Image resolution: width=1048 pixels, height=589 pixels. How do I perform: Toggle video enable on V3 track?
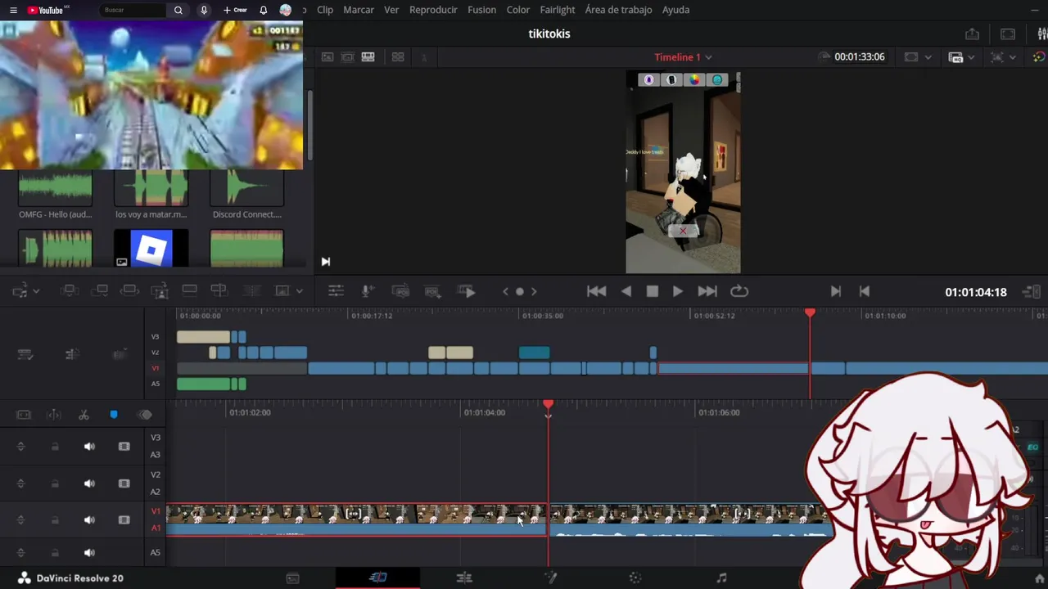click(x=124, y=447)
